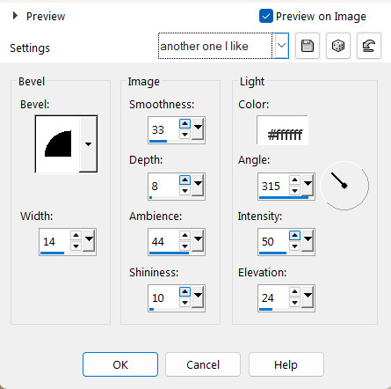Increase Width value with the up arrow
Screen dimensions: 391x389
[76, 235]
